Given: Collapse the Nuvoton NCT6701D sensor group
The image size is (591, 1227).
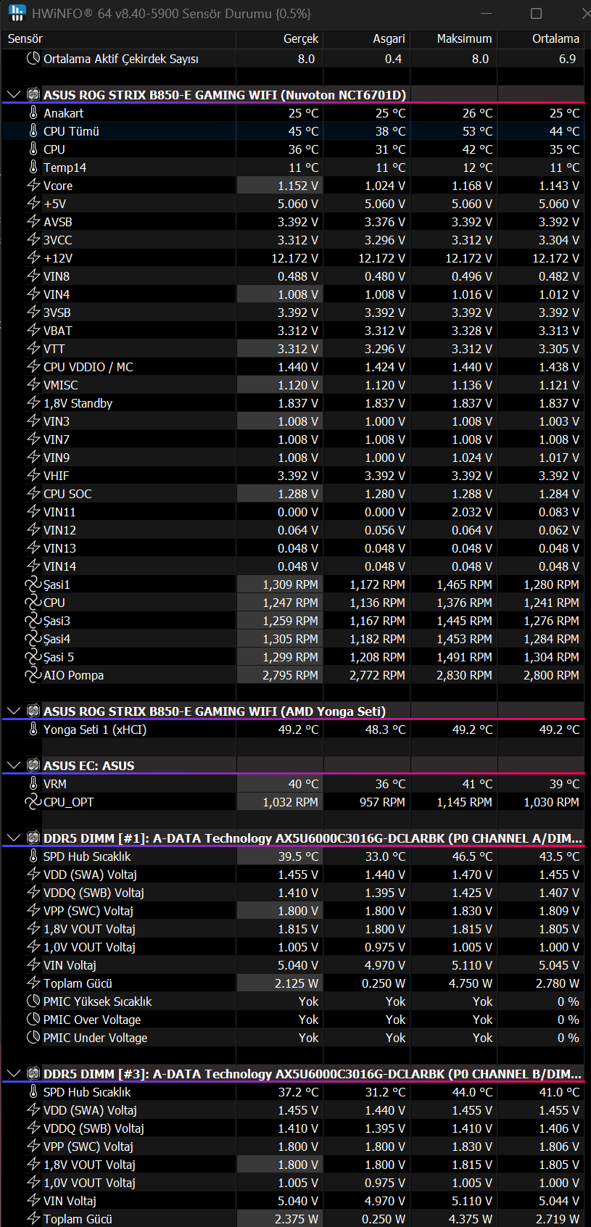Looking at the screenshot, I should [13, 94].
